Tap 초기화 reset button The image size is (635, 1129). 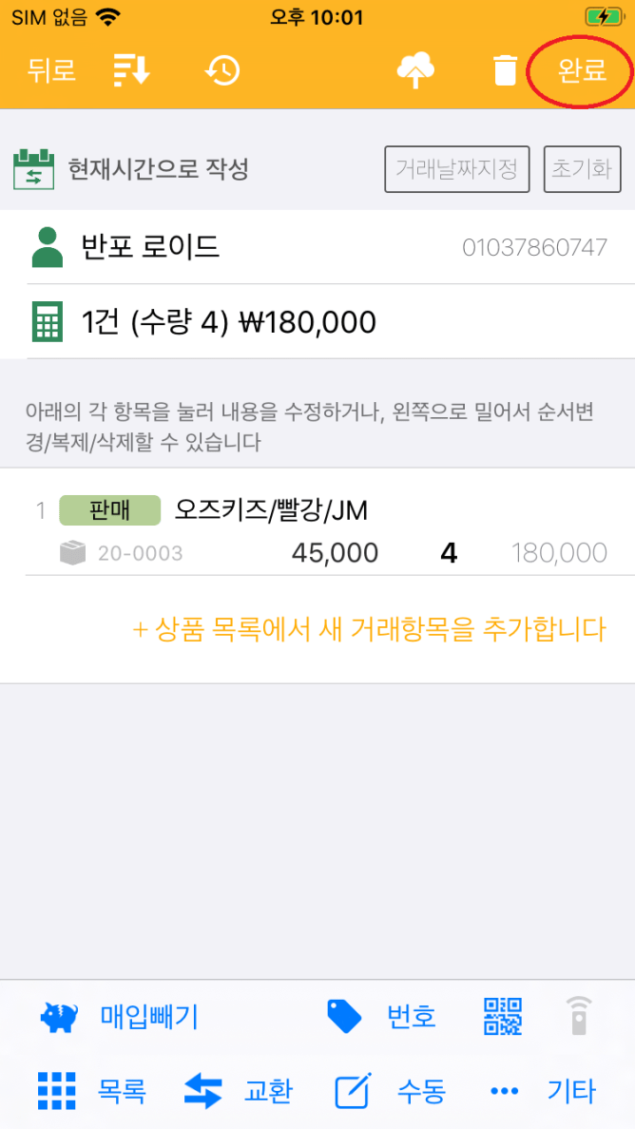pos(582,170)
